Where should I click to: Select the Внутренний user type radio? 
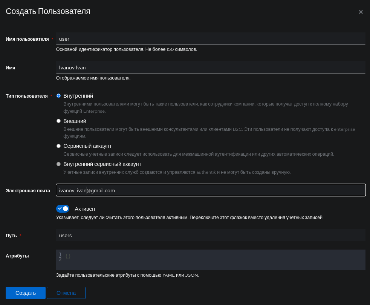pos(58,96)
